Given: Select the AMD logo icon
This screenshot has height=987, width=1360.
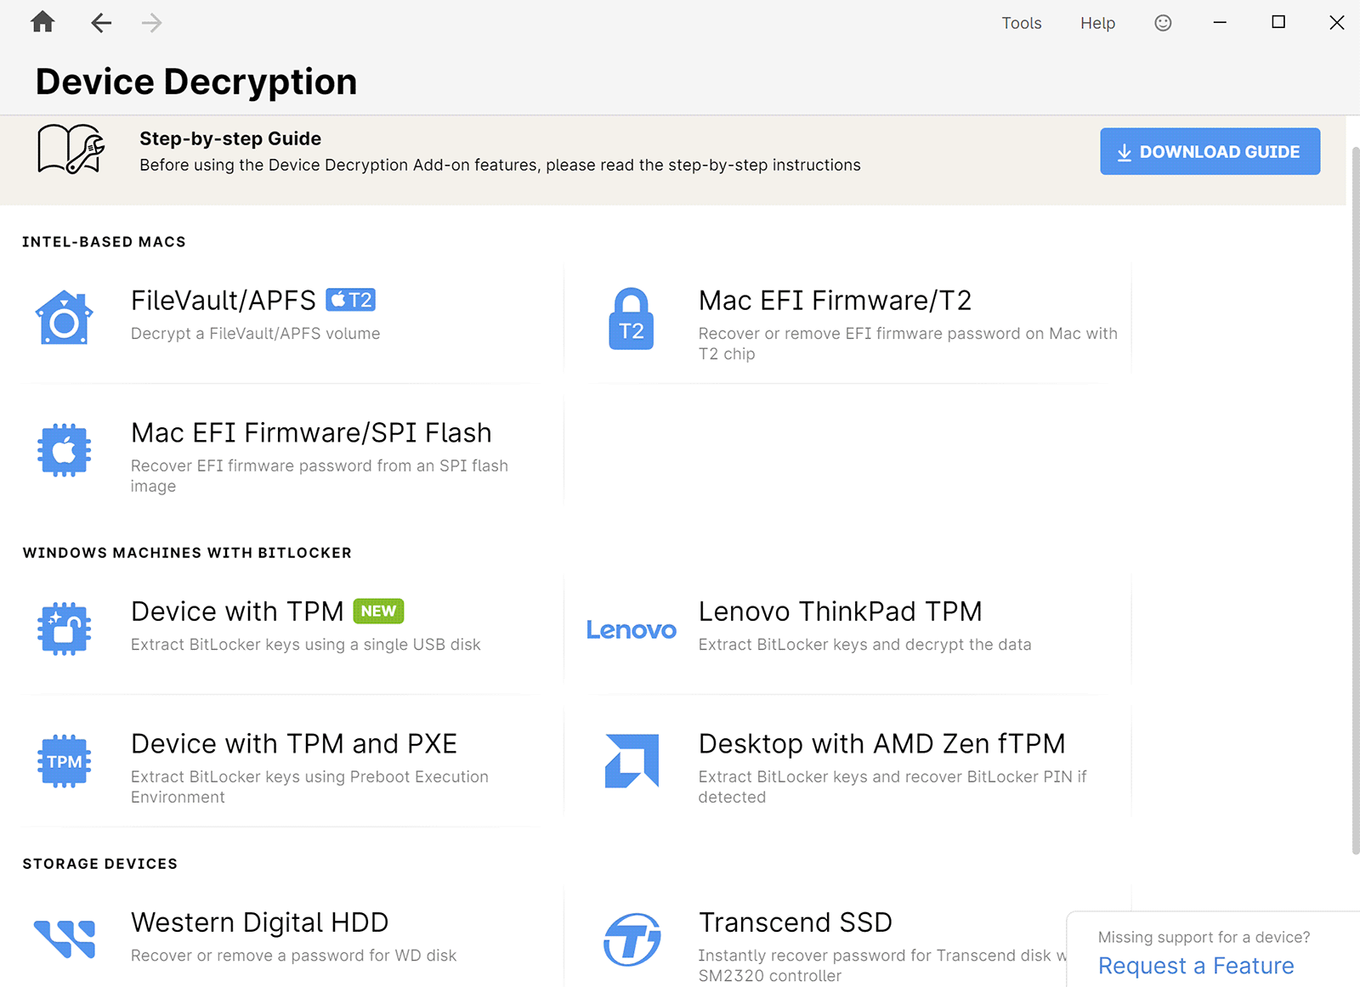Looking at the screenshot, I should point(631,761).
